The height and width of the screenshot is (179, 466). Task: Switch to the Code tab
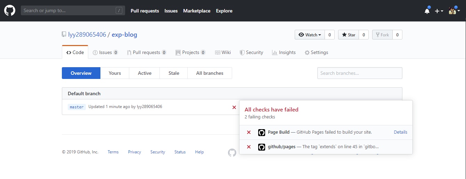(75, 52)
